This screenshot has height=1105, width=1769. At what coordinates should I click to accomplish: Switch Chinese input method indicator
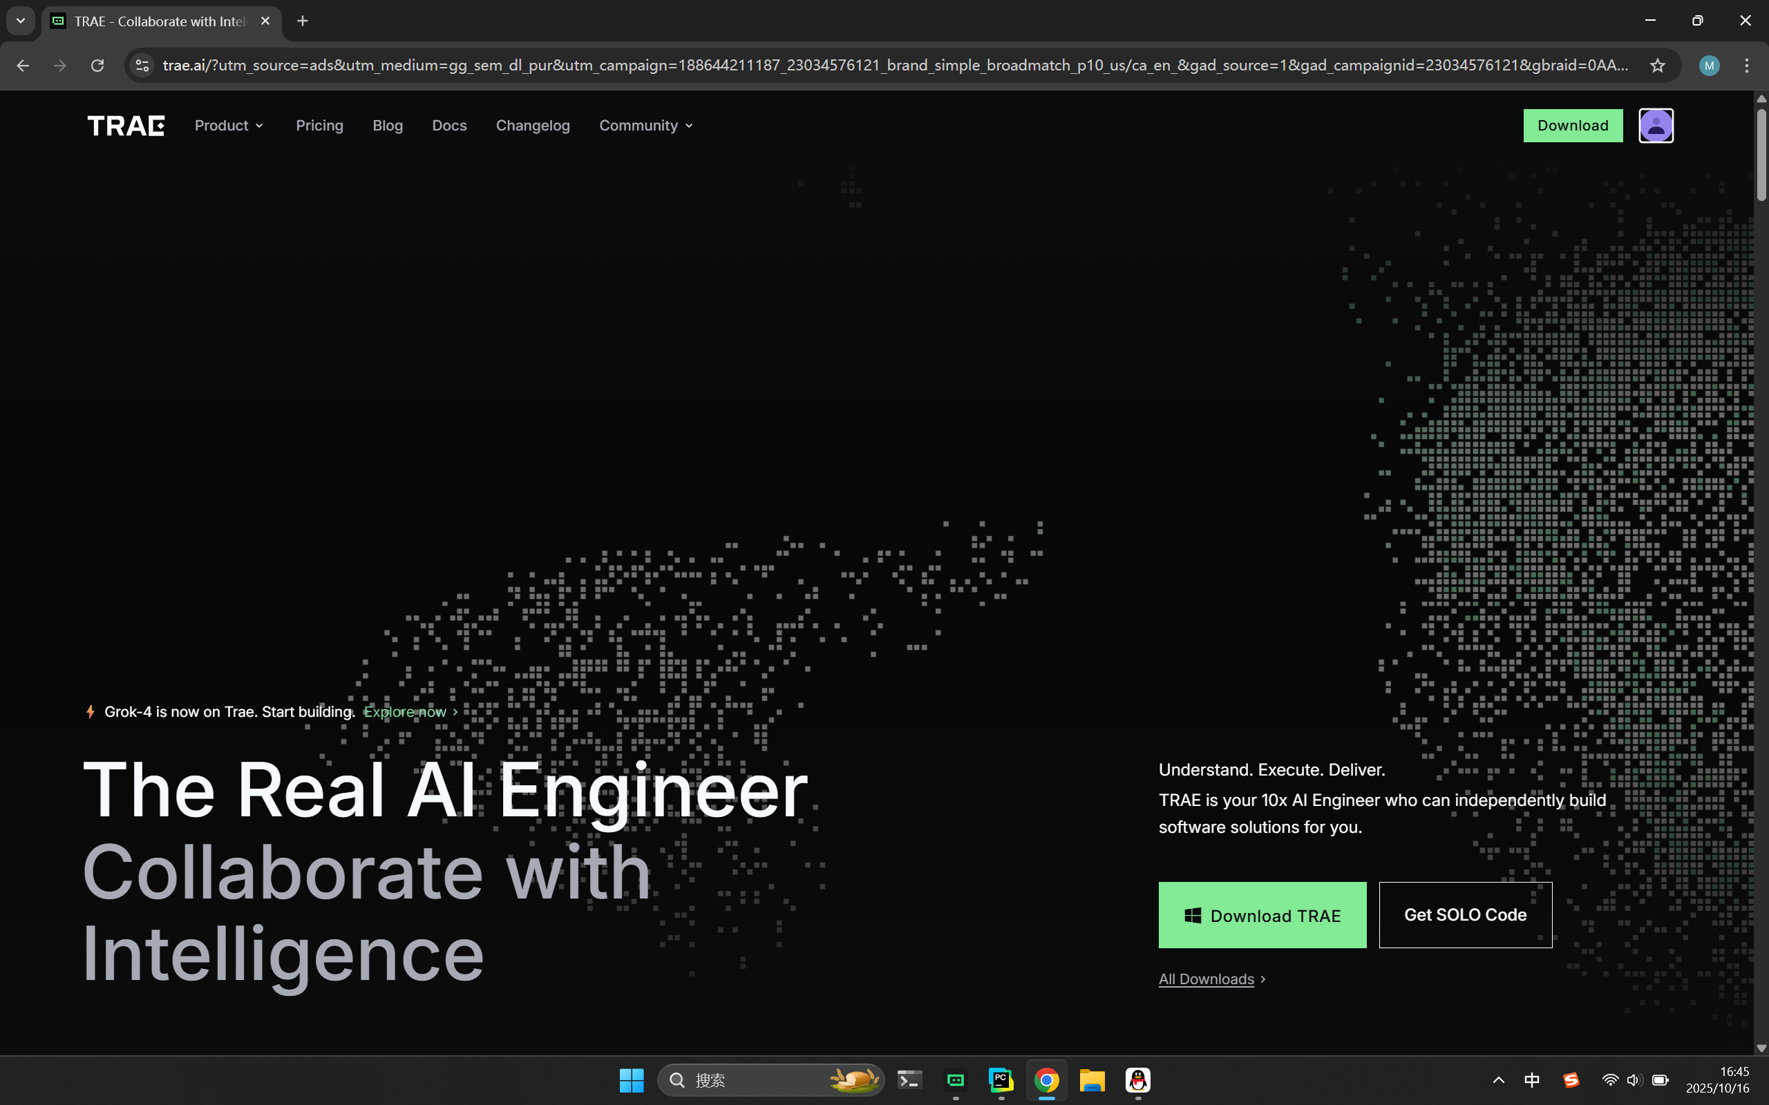(1532, 1080)
